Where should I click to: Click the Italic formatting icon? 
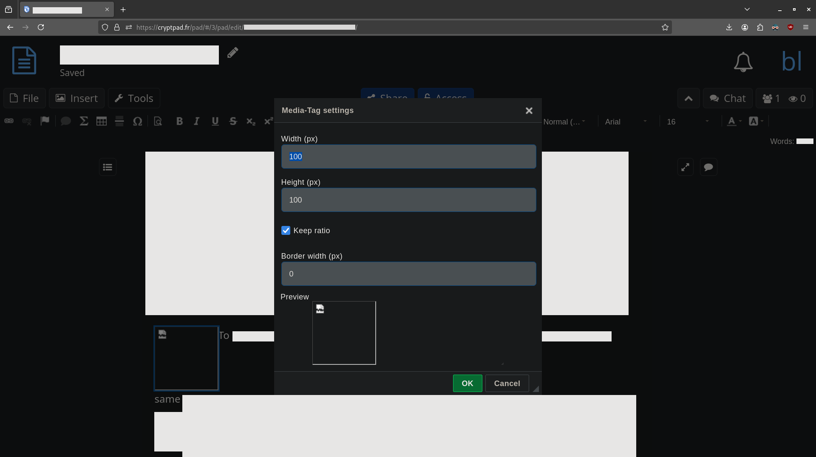[196, 121]
